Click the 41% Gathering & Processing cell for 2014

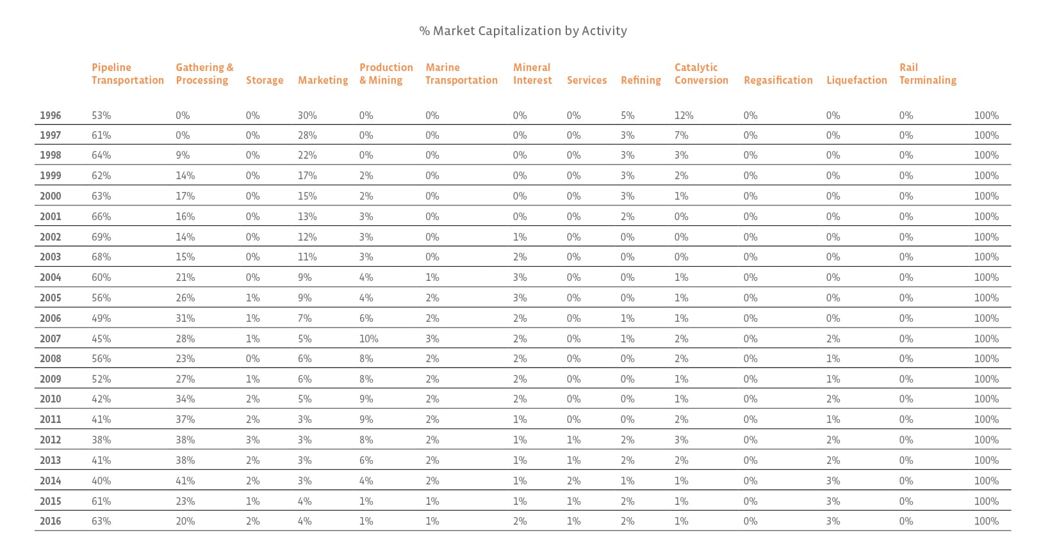click(x=185, y=481)
